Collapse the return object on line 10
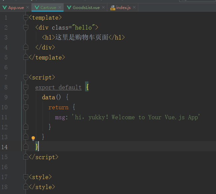Screen dimensions: 216x194 coord(26,107)
